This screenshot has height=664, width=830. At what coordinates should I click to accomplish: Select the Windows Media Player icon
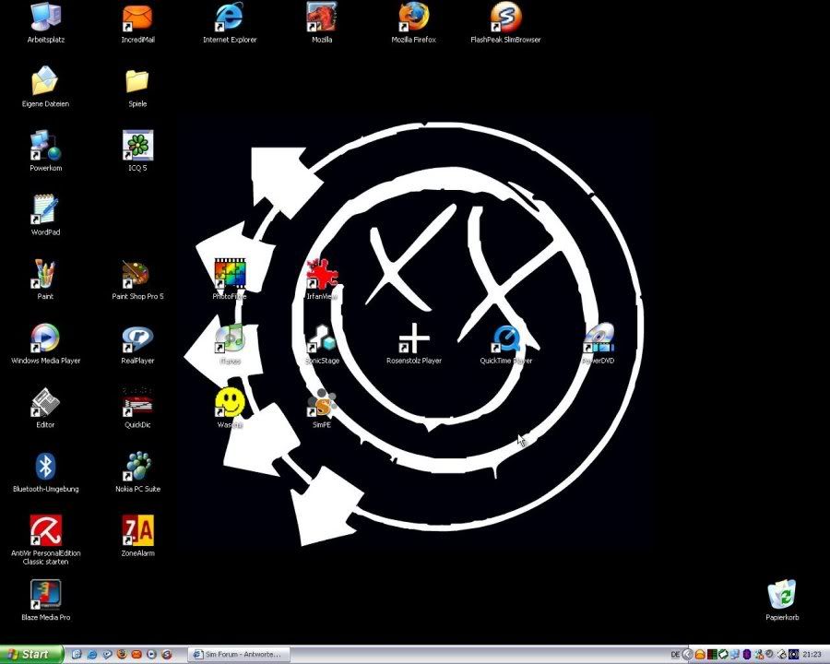45,338
